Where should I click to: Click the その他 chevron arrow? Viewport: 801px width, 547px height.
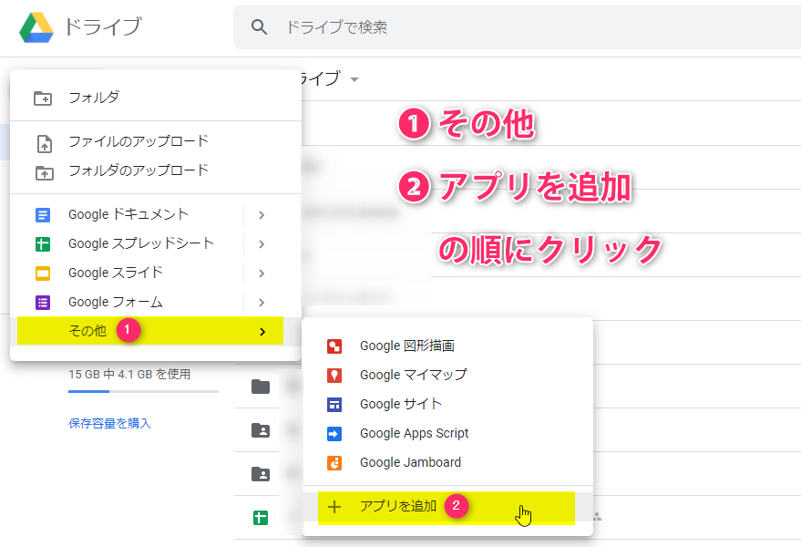(262, 332)
